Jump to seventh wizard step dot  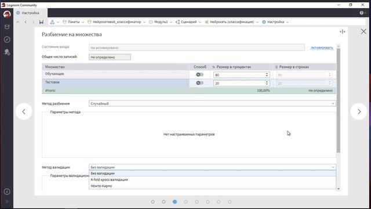pos(219,201)
